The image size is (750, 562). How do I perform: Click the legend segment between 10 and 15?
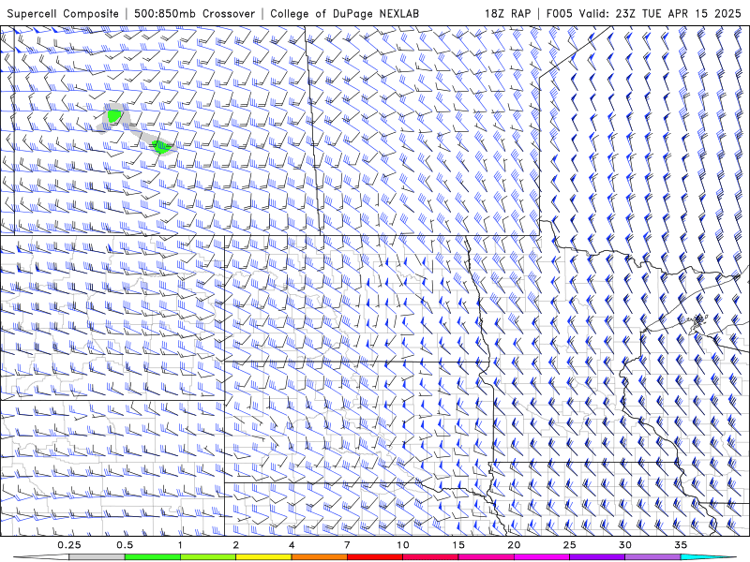pyautogui.click(x=430, y=557)
